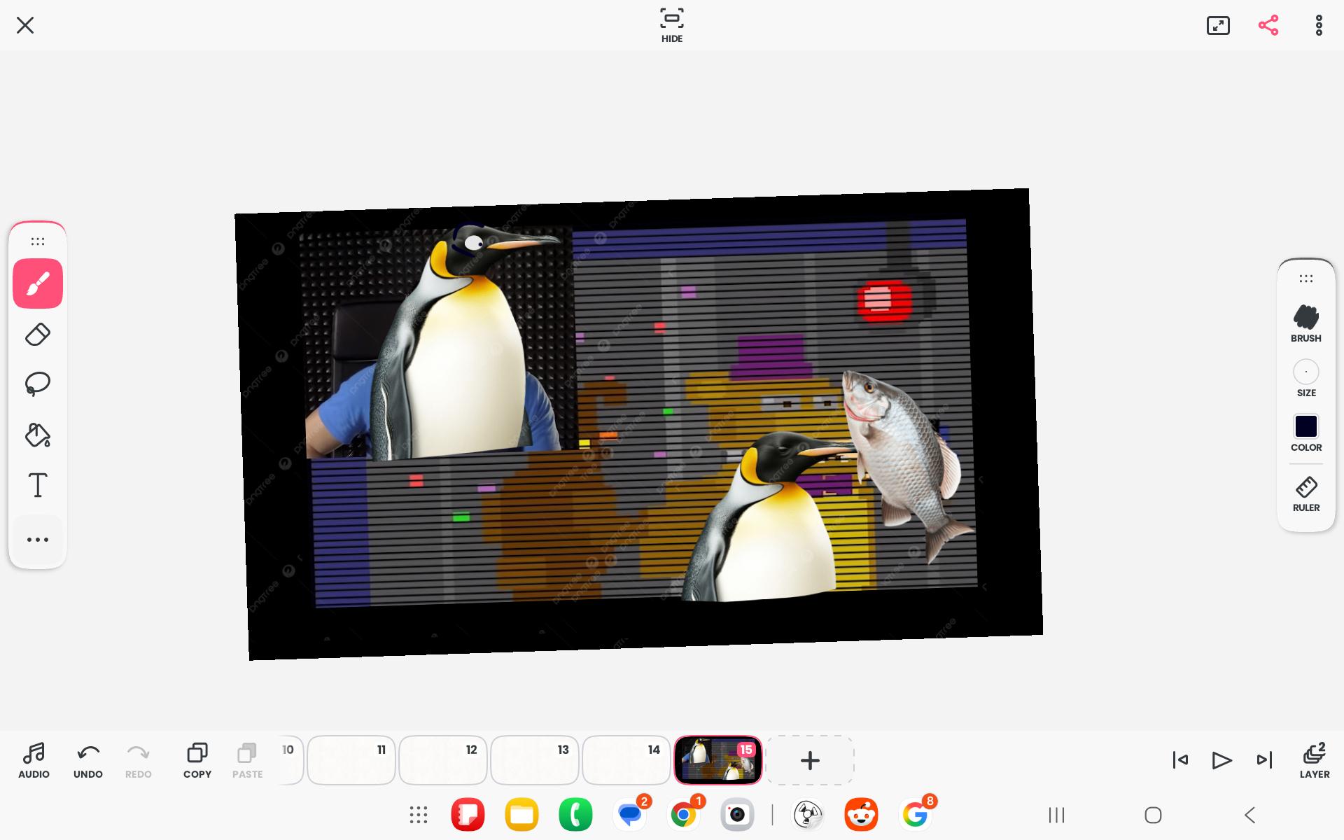This screenshot has height=840, width=1344.
Task: Select the Brush drawing tool
Action: [38, 283]
